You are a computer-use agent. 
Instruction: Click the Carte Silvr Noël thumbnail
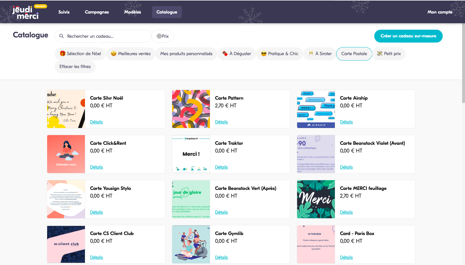[x=66, y=109]
